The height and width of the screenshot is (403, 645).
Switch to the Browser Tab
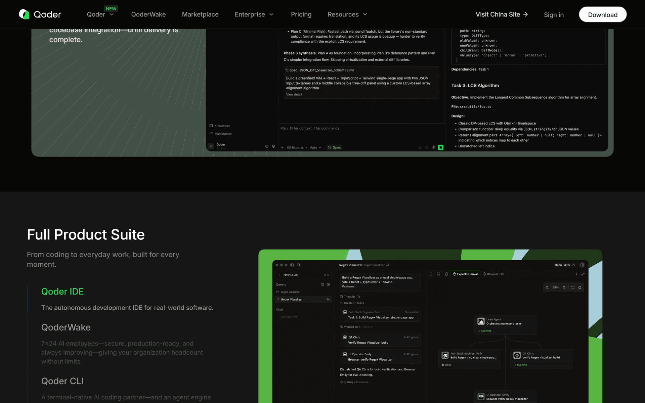click(493, 274)
